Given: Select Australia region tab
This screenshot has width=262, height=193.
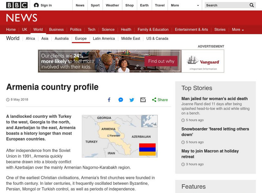Looking at the screenshot, I should click(x=62, y=38).
